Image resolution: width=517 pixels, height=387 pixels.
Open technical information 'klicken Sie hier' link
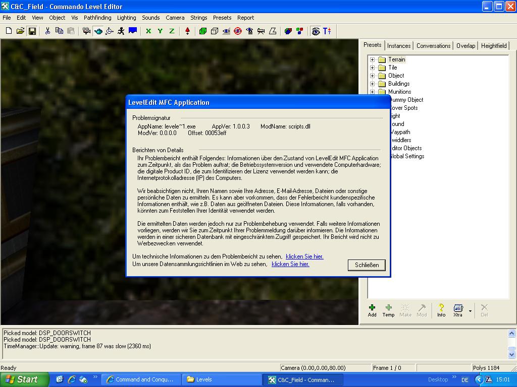click(x=304, y=256)
